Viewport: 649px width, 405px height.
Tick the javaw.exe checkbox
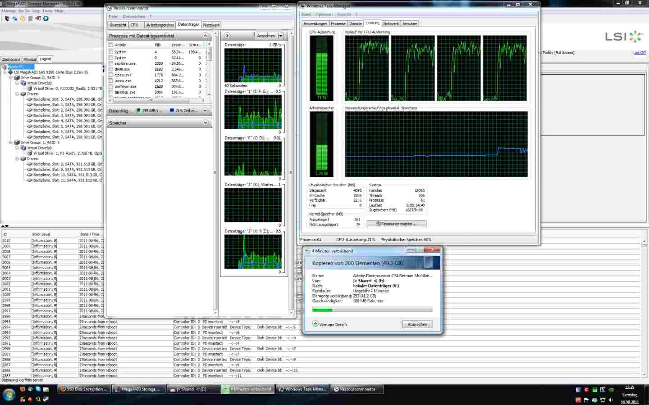[111, 81]
